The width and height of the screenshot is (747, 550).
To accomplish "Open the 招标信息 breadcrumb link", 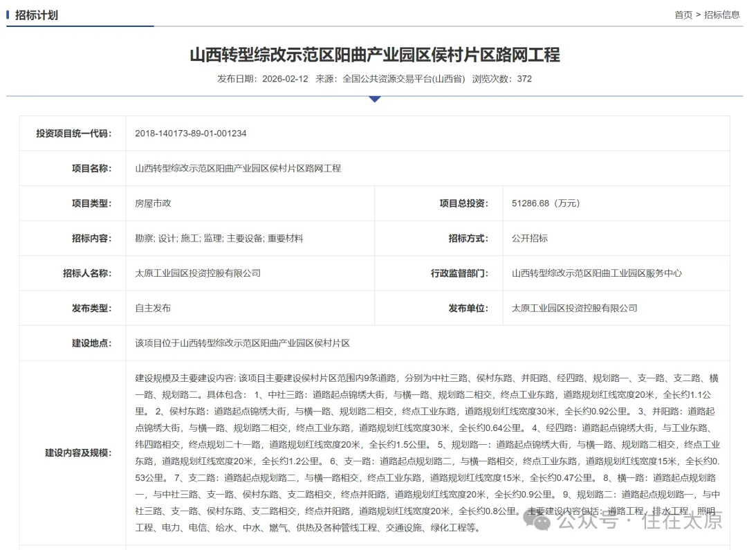I will pos(721,15).
